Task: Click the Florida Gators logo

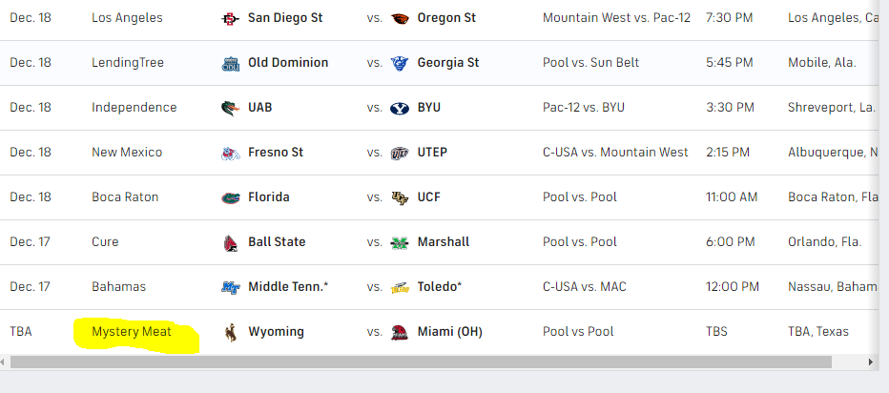Action: [x=230, y=197]
